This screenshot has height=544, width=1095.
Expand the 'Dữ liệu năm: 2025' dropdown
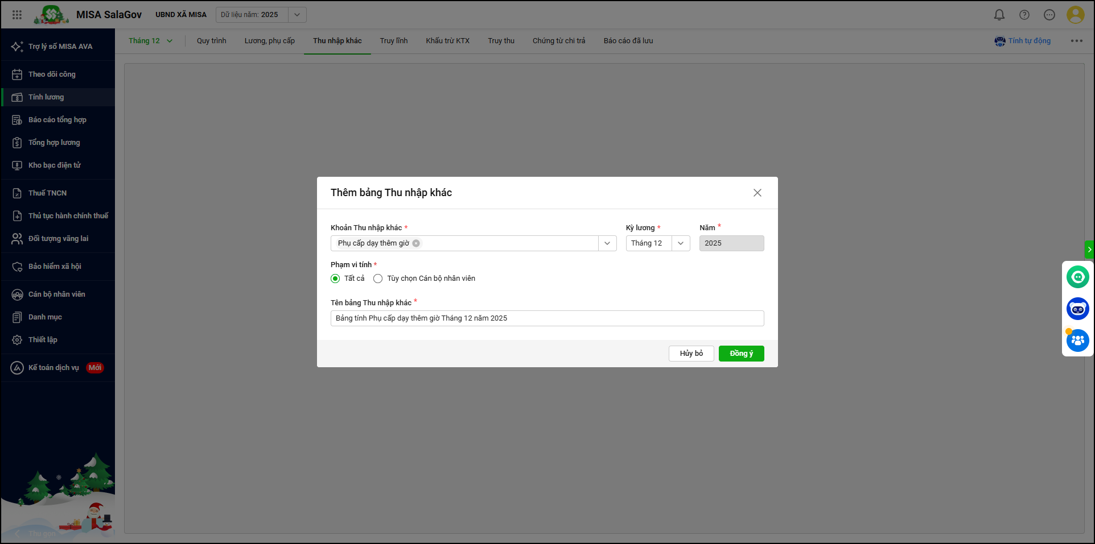297,15
